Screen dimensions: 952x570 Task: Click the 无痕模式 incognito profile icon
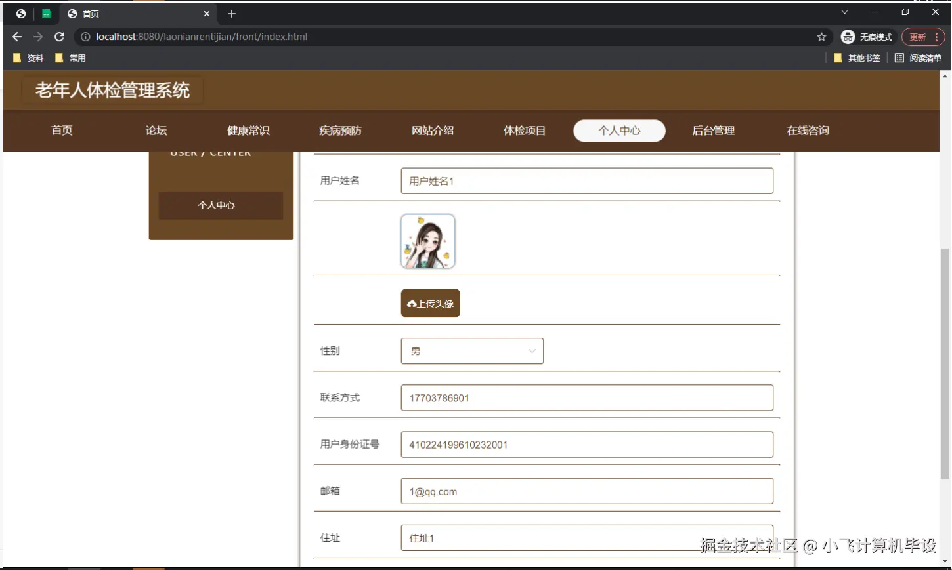click(x=847, y=37)
